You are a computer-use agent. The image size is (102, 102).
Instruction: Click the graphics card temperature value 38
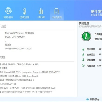coord(100,49)
